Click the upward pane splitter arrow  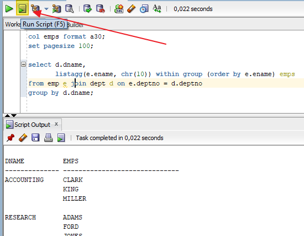coord(7,115)
